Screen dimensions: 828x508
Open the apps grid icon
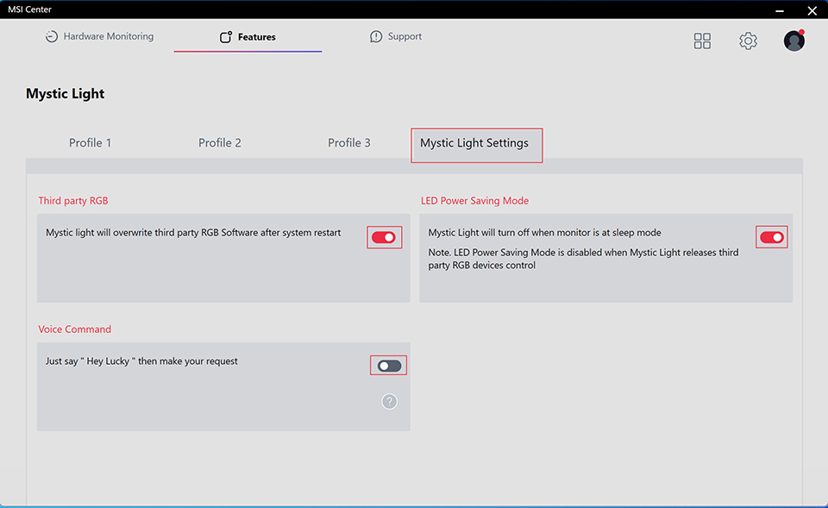point(702,41)
